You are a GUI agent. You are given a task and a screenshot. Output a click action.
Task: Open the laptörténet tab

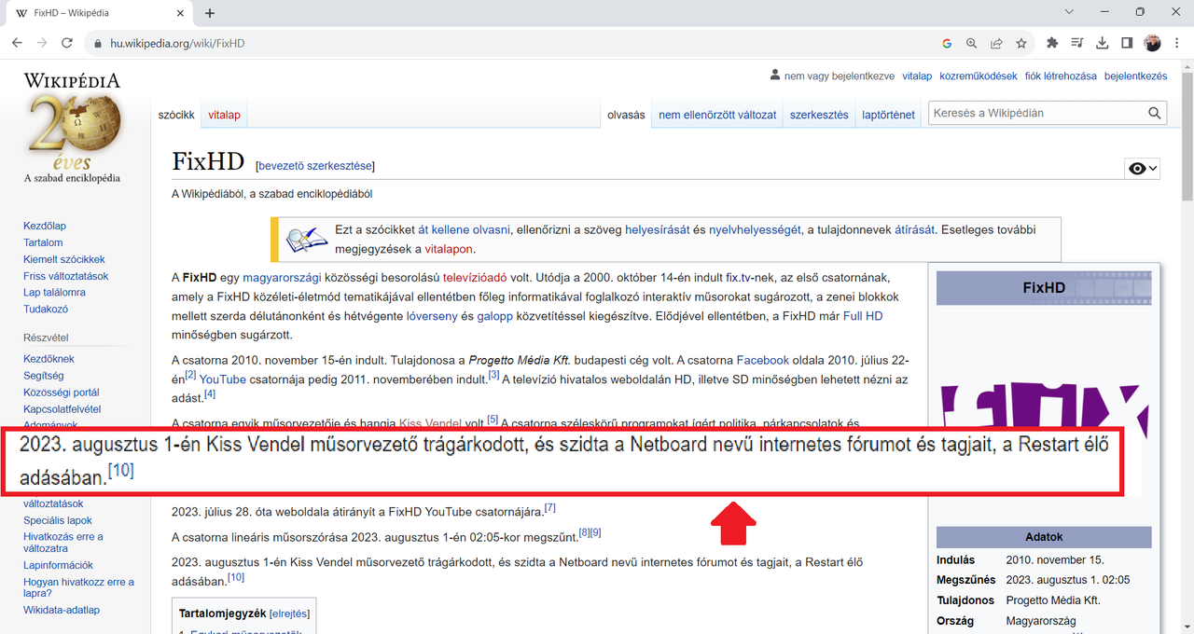pyautogui.click(x=888, y=115)
